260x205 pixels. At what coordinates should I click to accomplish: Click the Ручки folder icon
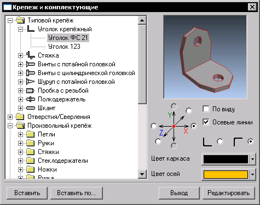point(31,143)
